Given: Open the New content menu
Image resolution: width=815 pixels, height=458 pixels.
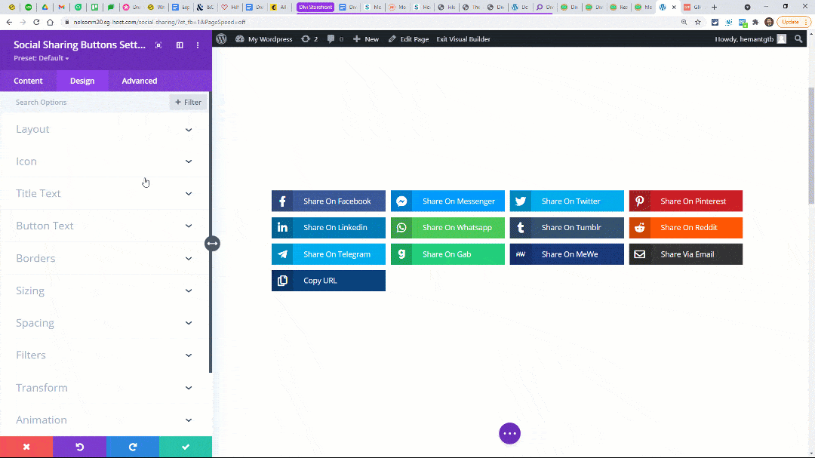Looking at the screenshot, I should [x=366, y=39].
